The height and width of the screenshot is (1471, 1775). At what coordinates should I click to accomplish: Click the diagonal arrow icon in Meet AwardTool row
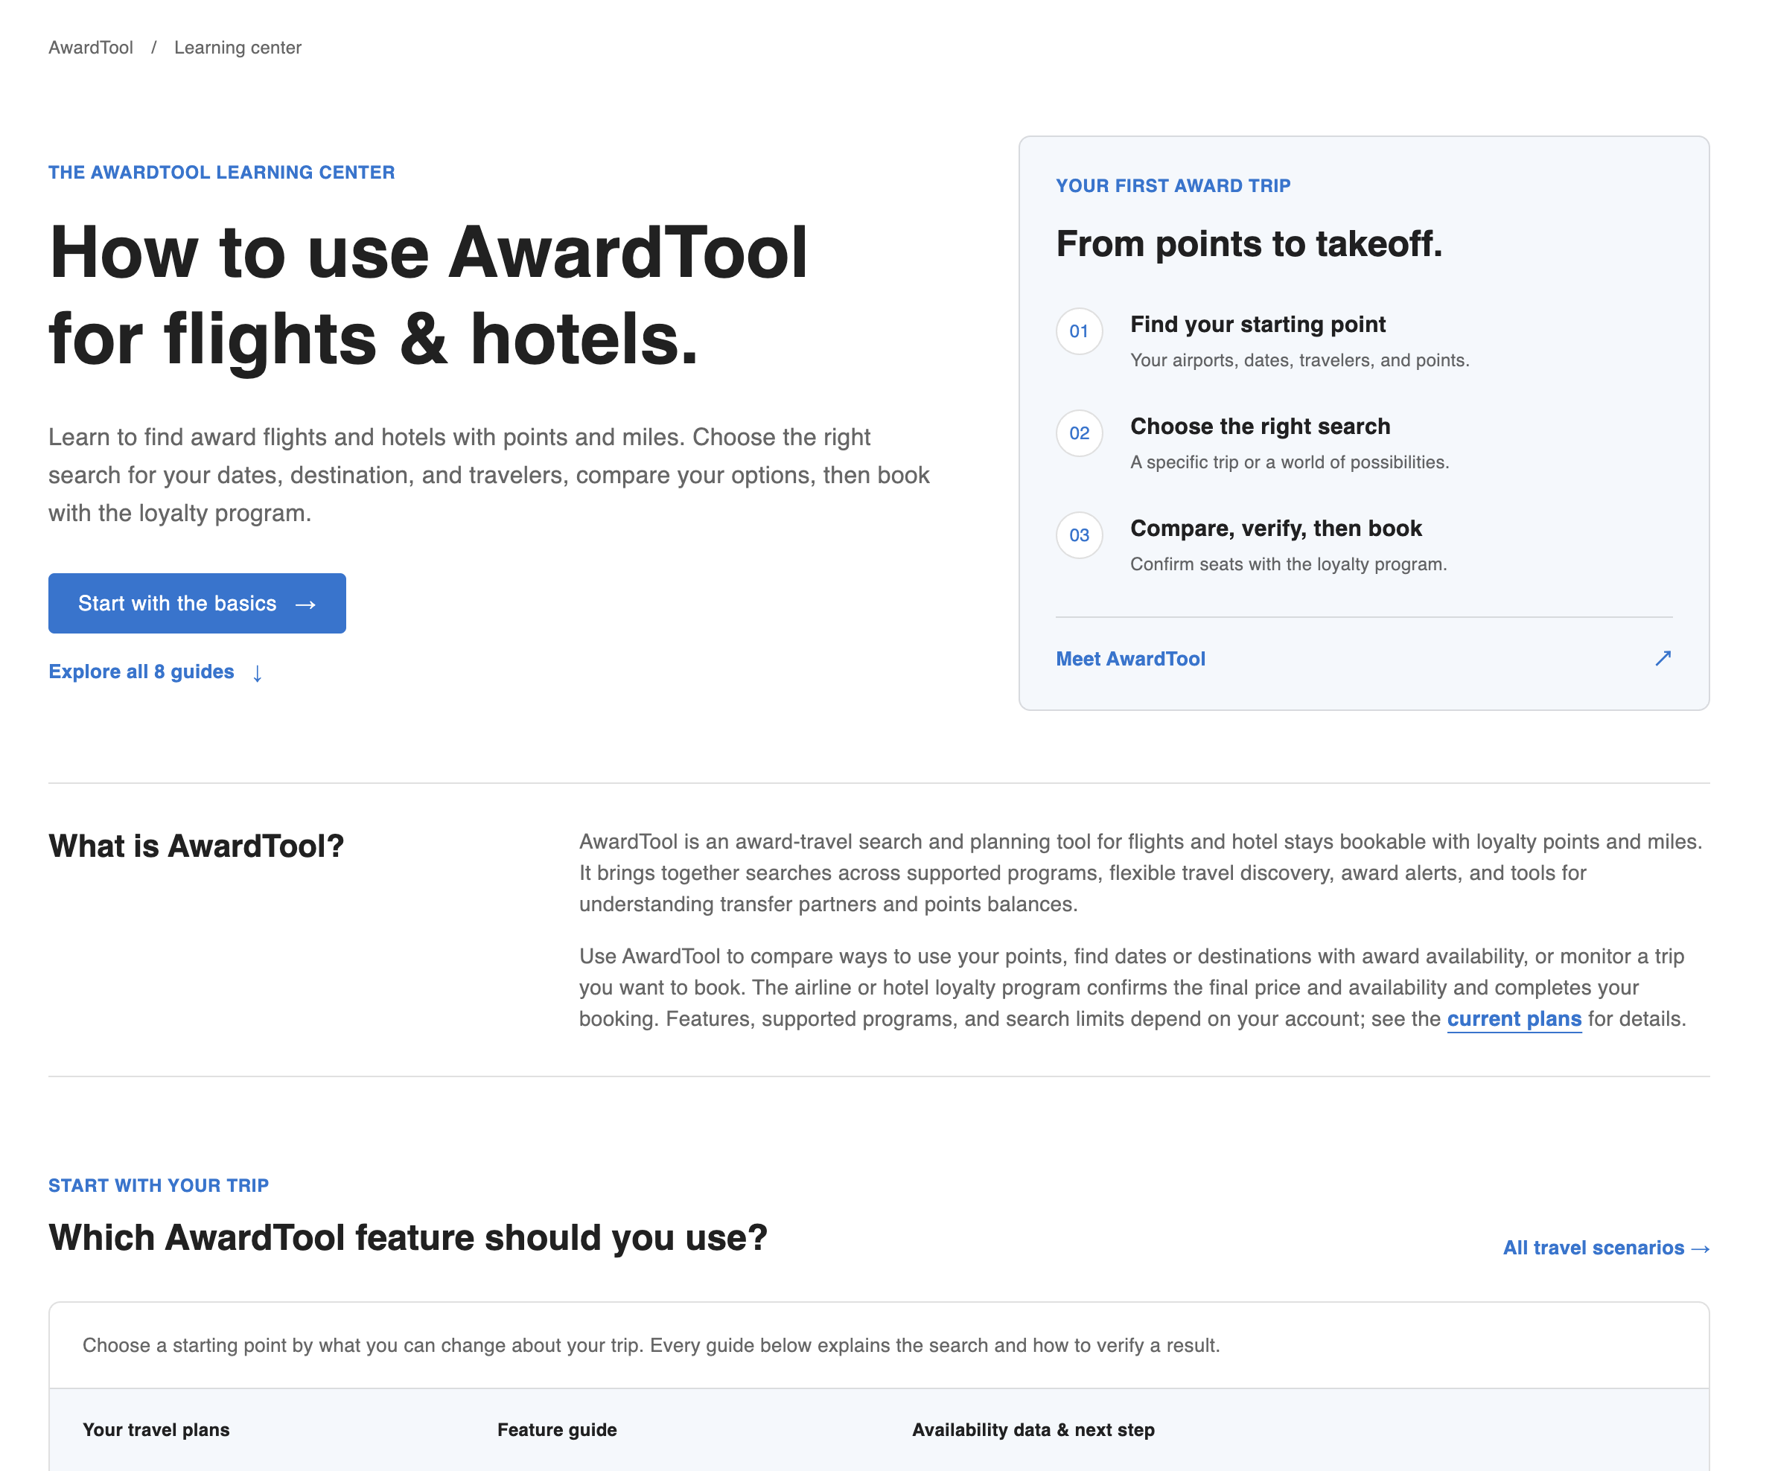pos(1663,658)
